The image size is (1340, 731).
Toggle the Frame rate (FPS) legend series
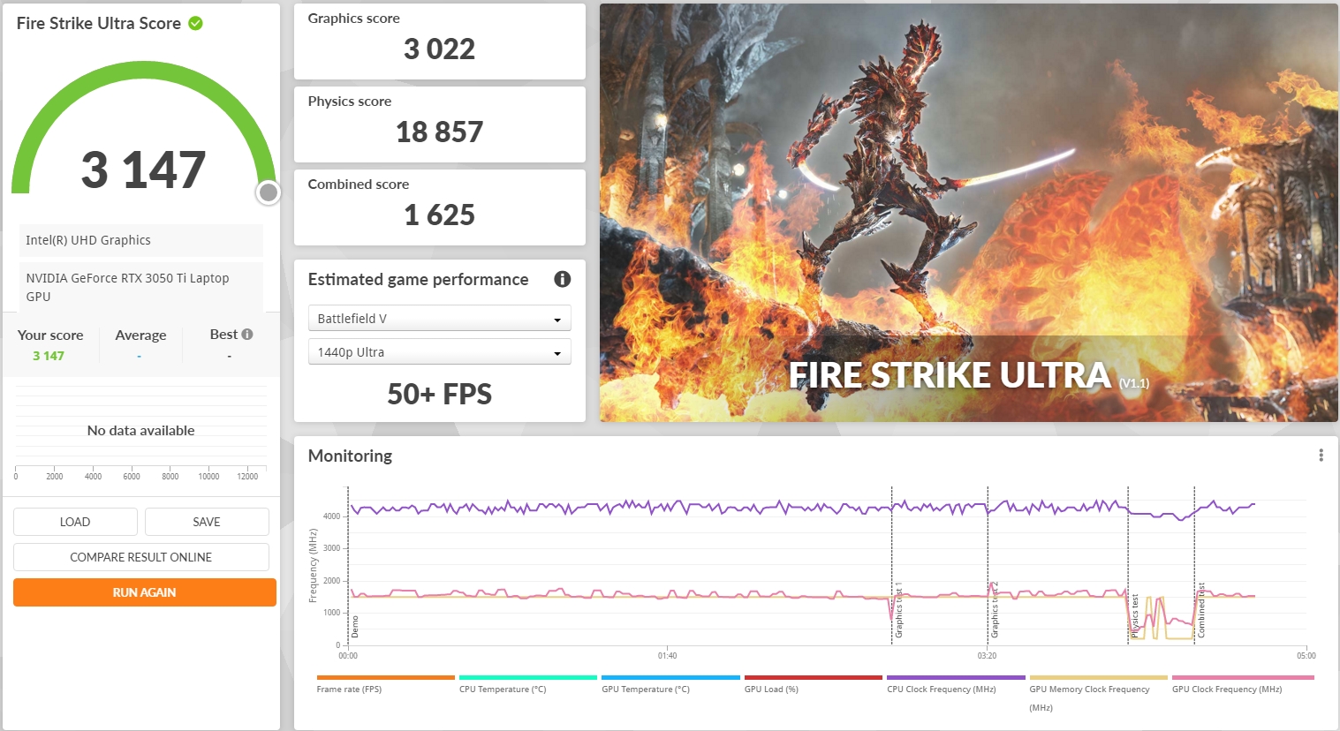350,689
